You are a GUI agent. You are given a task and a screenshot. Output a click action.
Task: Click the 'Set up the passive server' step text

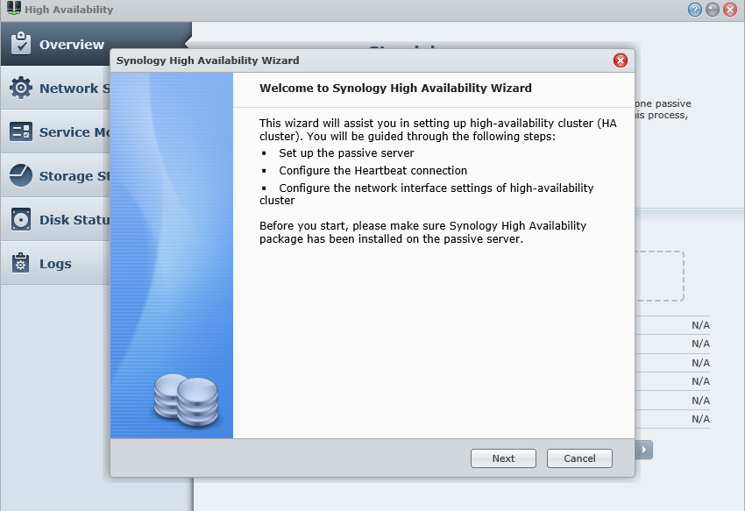(x=346, y=153)
